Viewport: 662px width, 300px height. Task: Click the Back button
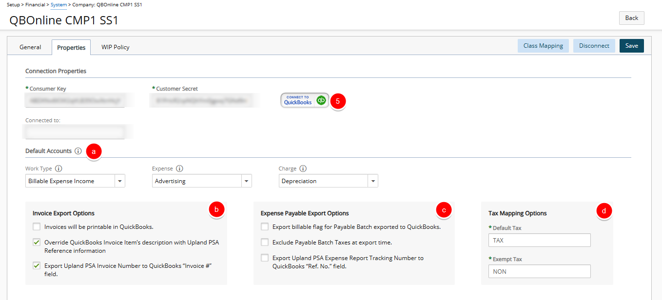[x=632, y=18]
